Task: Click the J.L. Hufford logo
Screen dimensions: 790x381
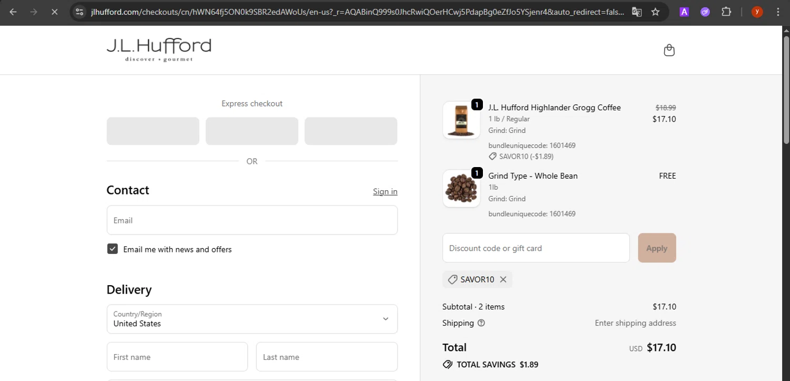Action: point(159,50)
